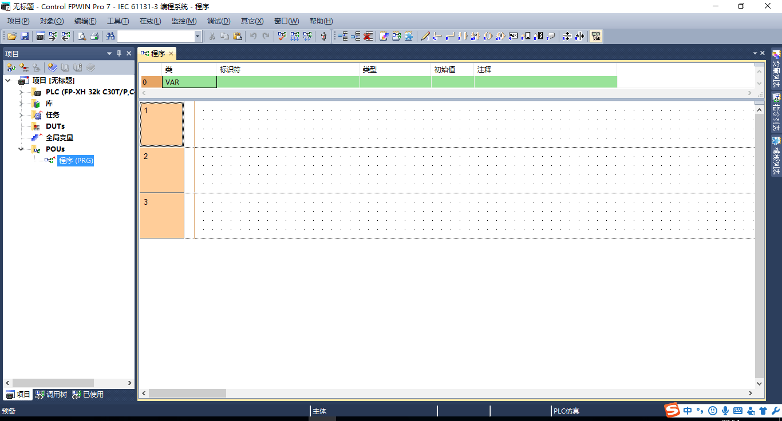The height and width of the screenshot is (421, 782).
Task: Open the 帮助(H) menu
Action: click(321, 21)
